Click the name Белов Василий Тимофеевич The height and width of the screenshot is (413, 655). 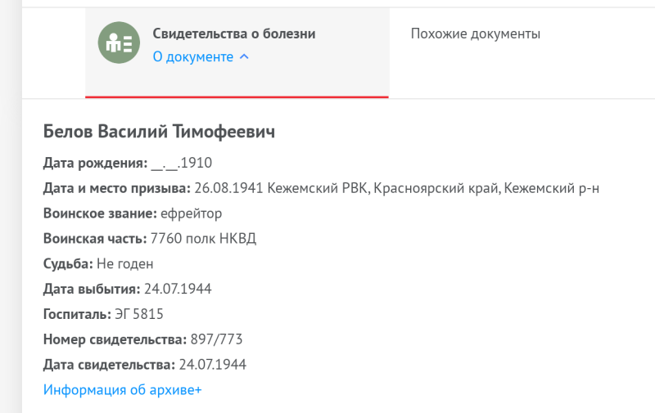tap(159, 132)
